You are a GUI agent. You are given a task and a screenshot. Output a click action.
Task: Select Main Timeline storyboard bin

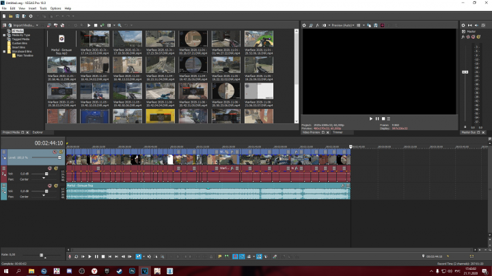[25, 55]
